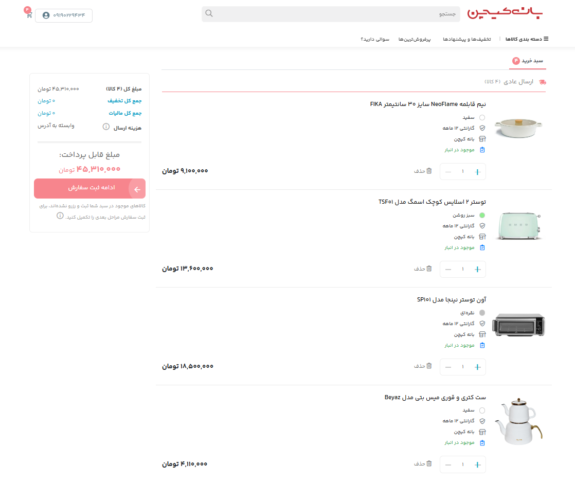Click stock clipboard icon for Smeg toaster
This screenshot has width=575, height=483.
[482, 247]
